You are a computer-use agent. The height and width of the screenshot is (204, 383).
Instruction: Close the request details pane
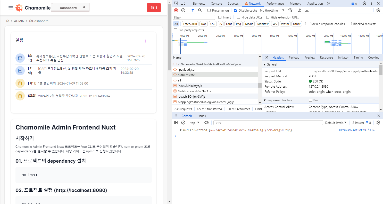tap(267, 57)
